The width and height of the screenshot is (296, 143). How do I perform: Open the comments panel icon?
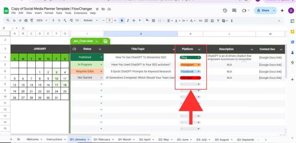click(x=234, y=11)
